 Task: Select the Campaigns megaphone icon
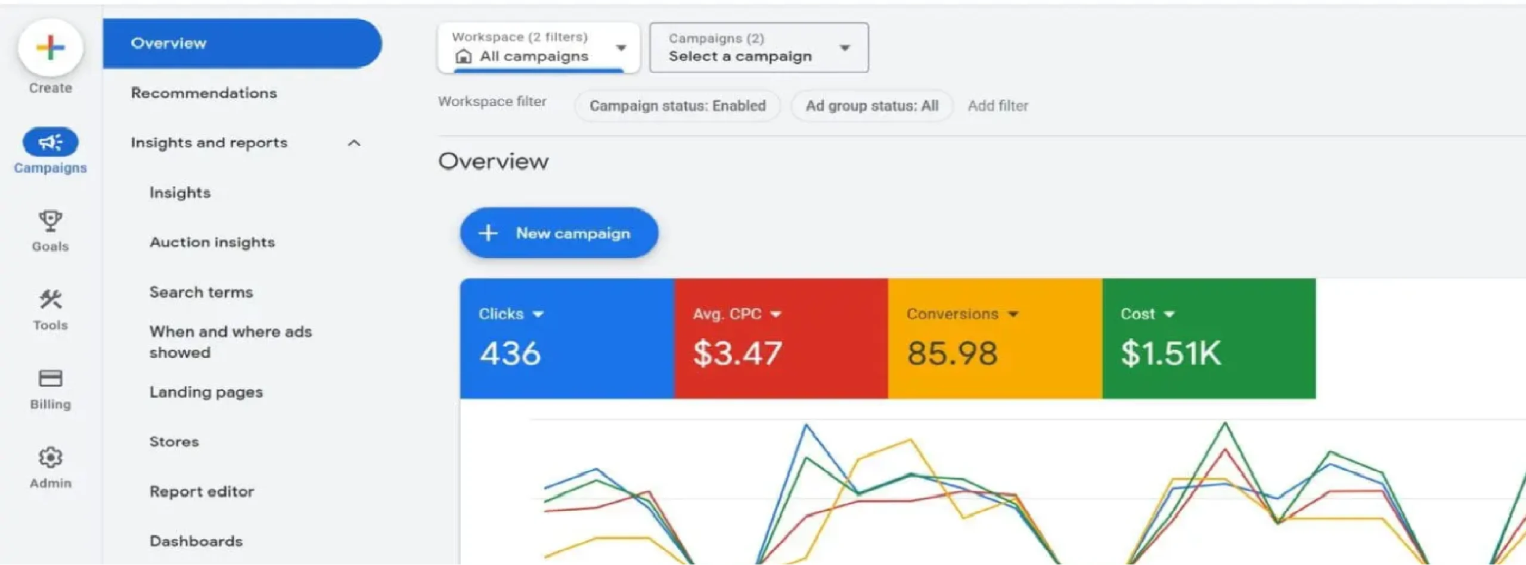click(50, 142)
